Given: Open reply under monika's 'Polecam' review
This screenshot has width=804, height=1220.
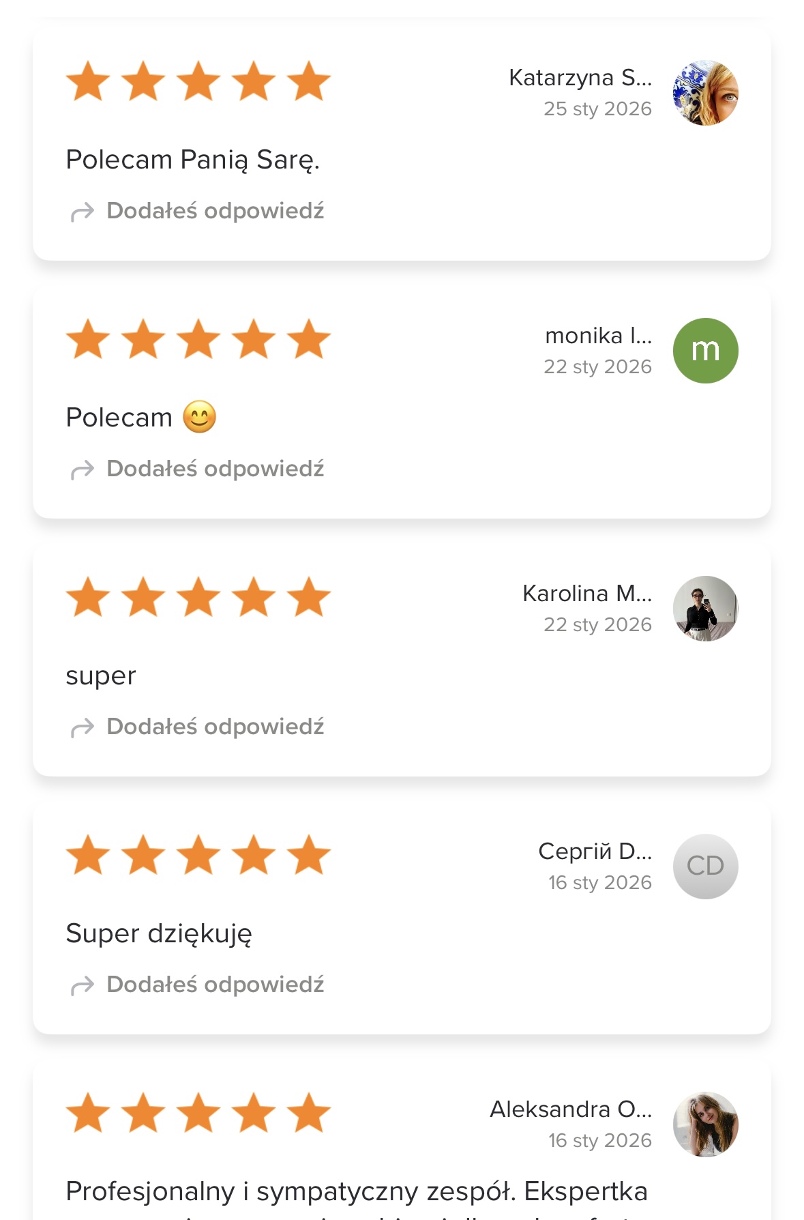Looking at the screenshot, I should [x=215, y=469].
